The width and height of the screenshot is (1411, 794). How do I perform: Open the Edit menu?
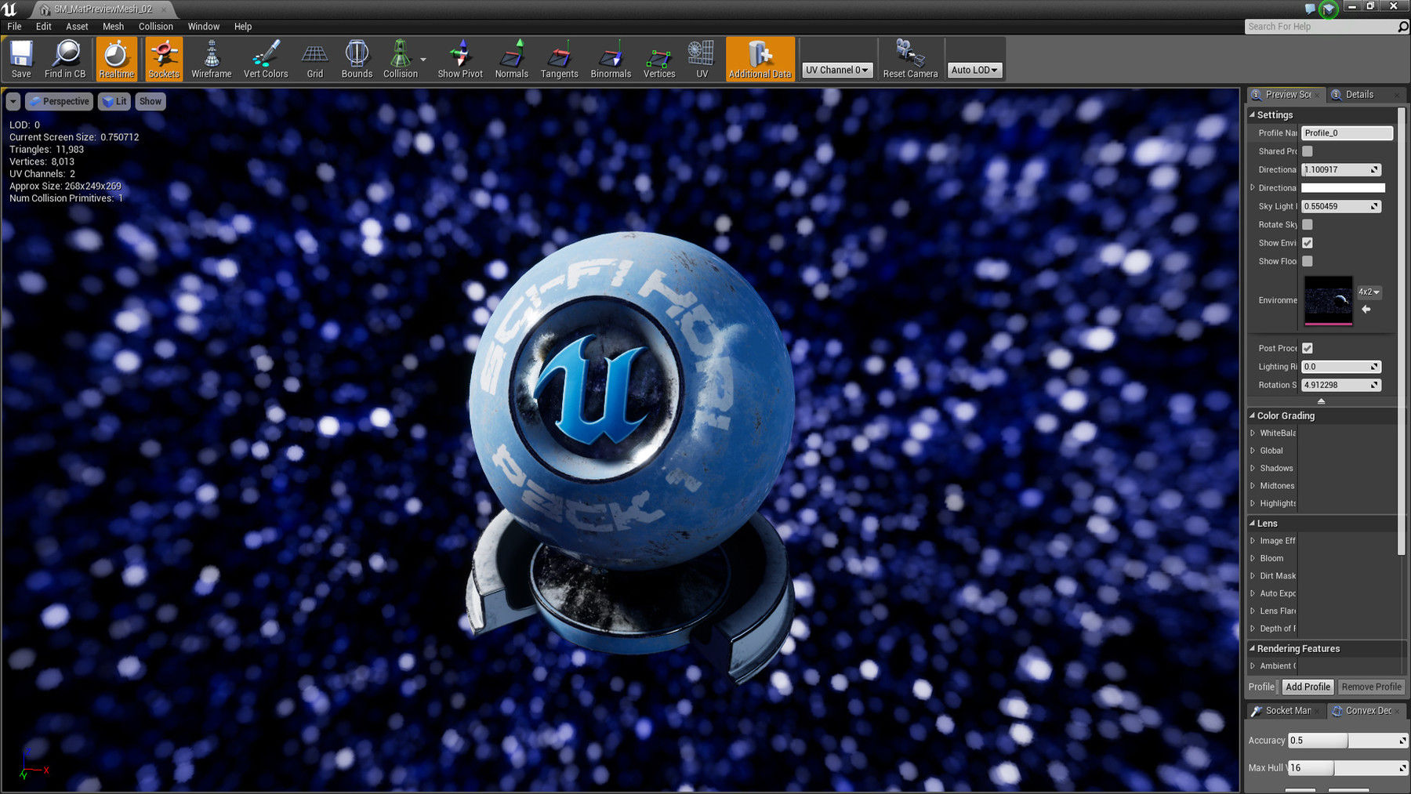(x=44, y=27)
